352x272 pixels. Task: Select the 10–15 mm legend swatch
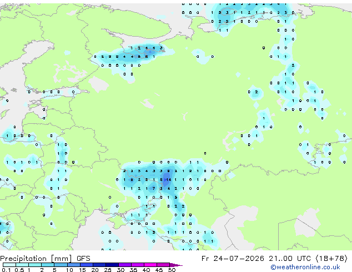tap(73, 265)
